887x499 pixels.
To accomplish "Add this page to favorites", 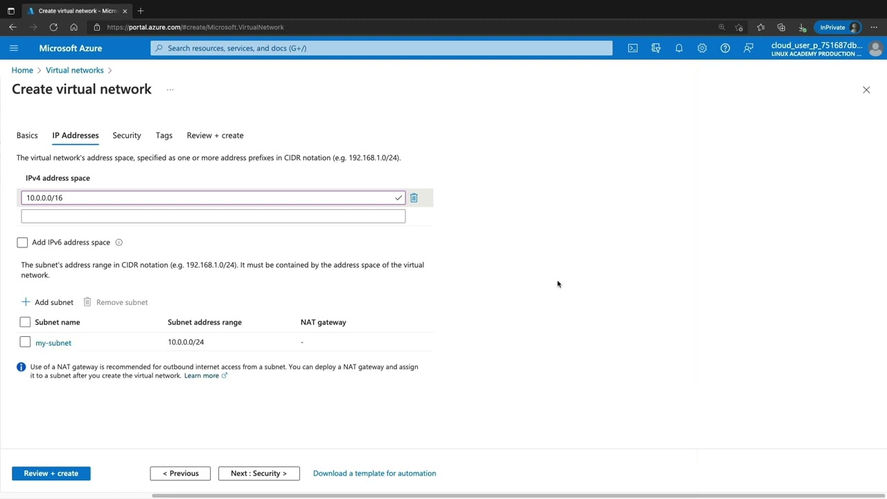I will (x=739, y=27).
